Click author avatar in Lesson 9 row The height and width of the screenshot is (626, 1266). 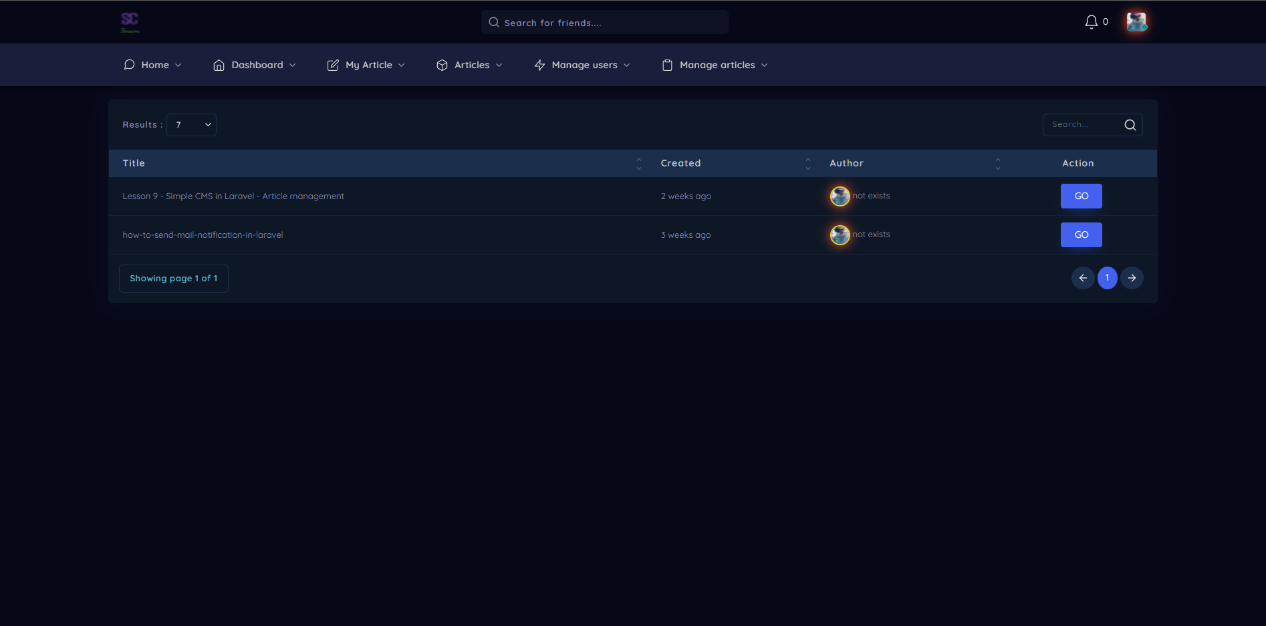pyautogui.click(x=840, y=196)
